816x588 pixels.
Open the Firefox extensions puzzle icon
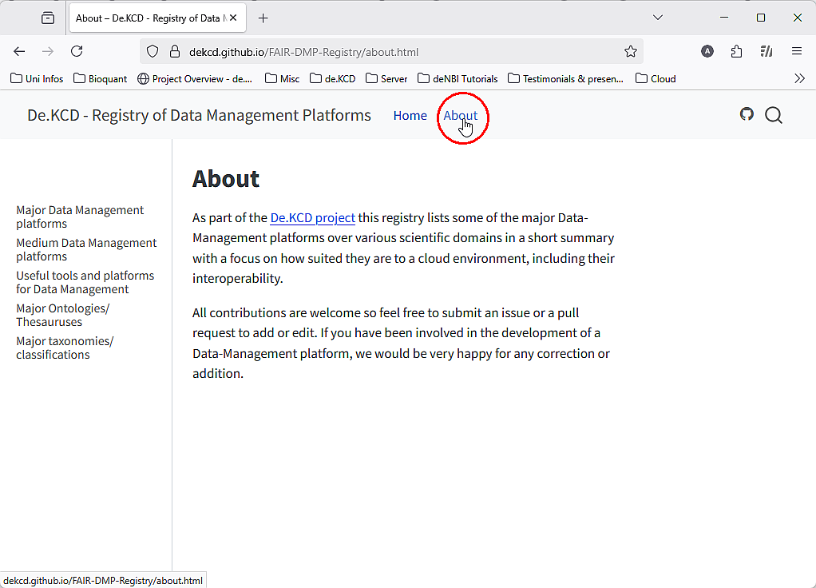[736, 52]
